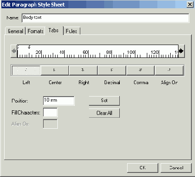Switch to the General tab
This screenshot has width=195, height=177.
click(x=15, y=31)
